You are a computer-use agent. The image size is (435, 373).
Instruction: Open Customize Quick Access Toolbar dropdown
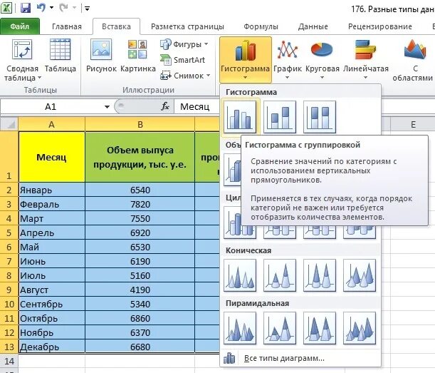[87, 9]
